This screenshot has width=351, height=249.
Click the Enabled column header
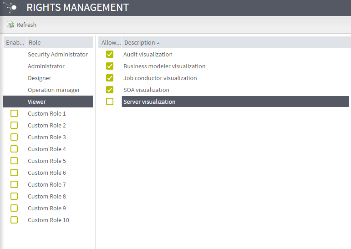pos(15,42)
